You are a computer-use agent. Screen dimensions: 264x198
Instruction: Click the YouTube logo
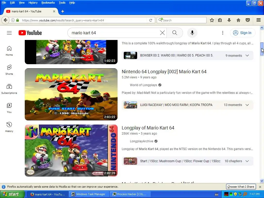click(x=30, y=33)
